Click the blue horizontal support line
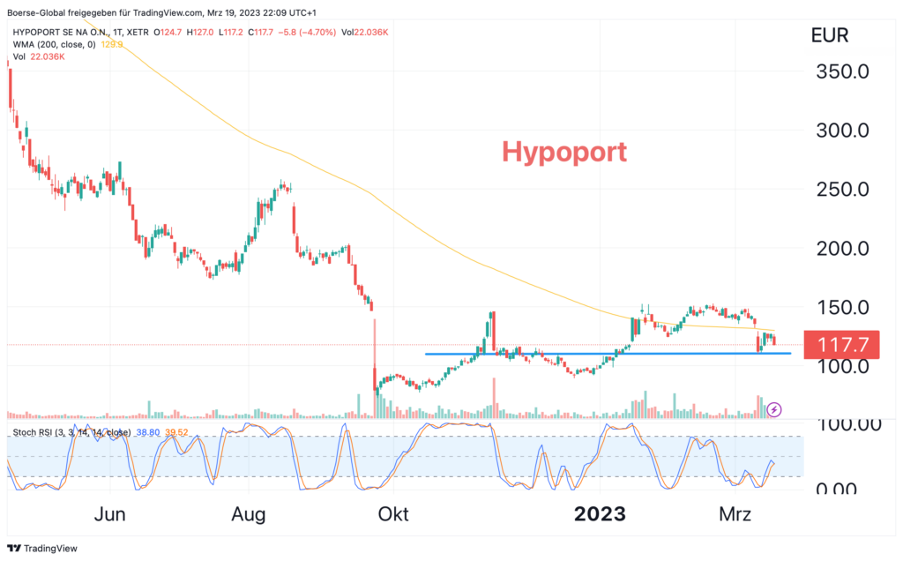The image size is (903, 561). (x=608, y=354)
